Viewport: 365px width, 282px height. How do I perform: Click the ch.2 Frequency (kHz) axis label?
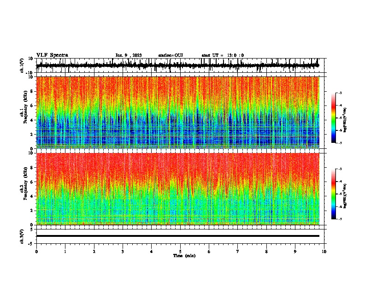click(25, 183)
